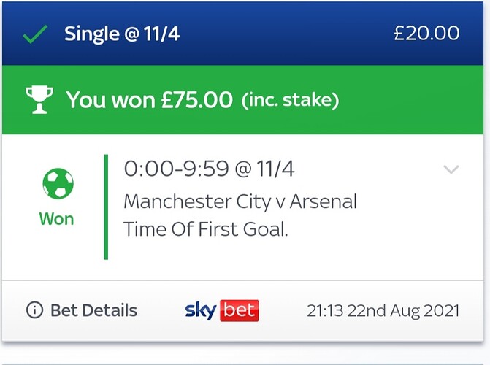Select the 0:00-9:59 @ 11/4 selection
Image resolution: width=490 pixels, height=365 pixels.
209,169
